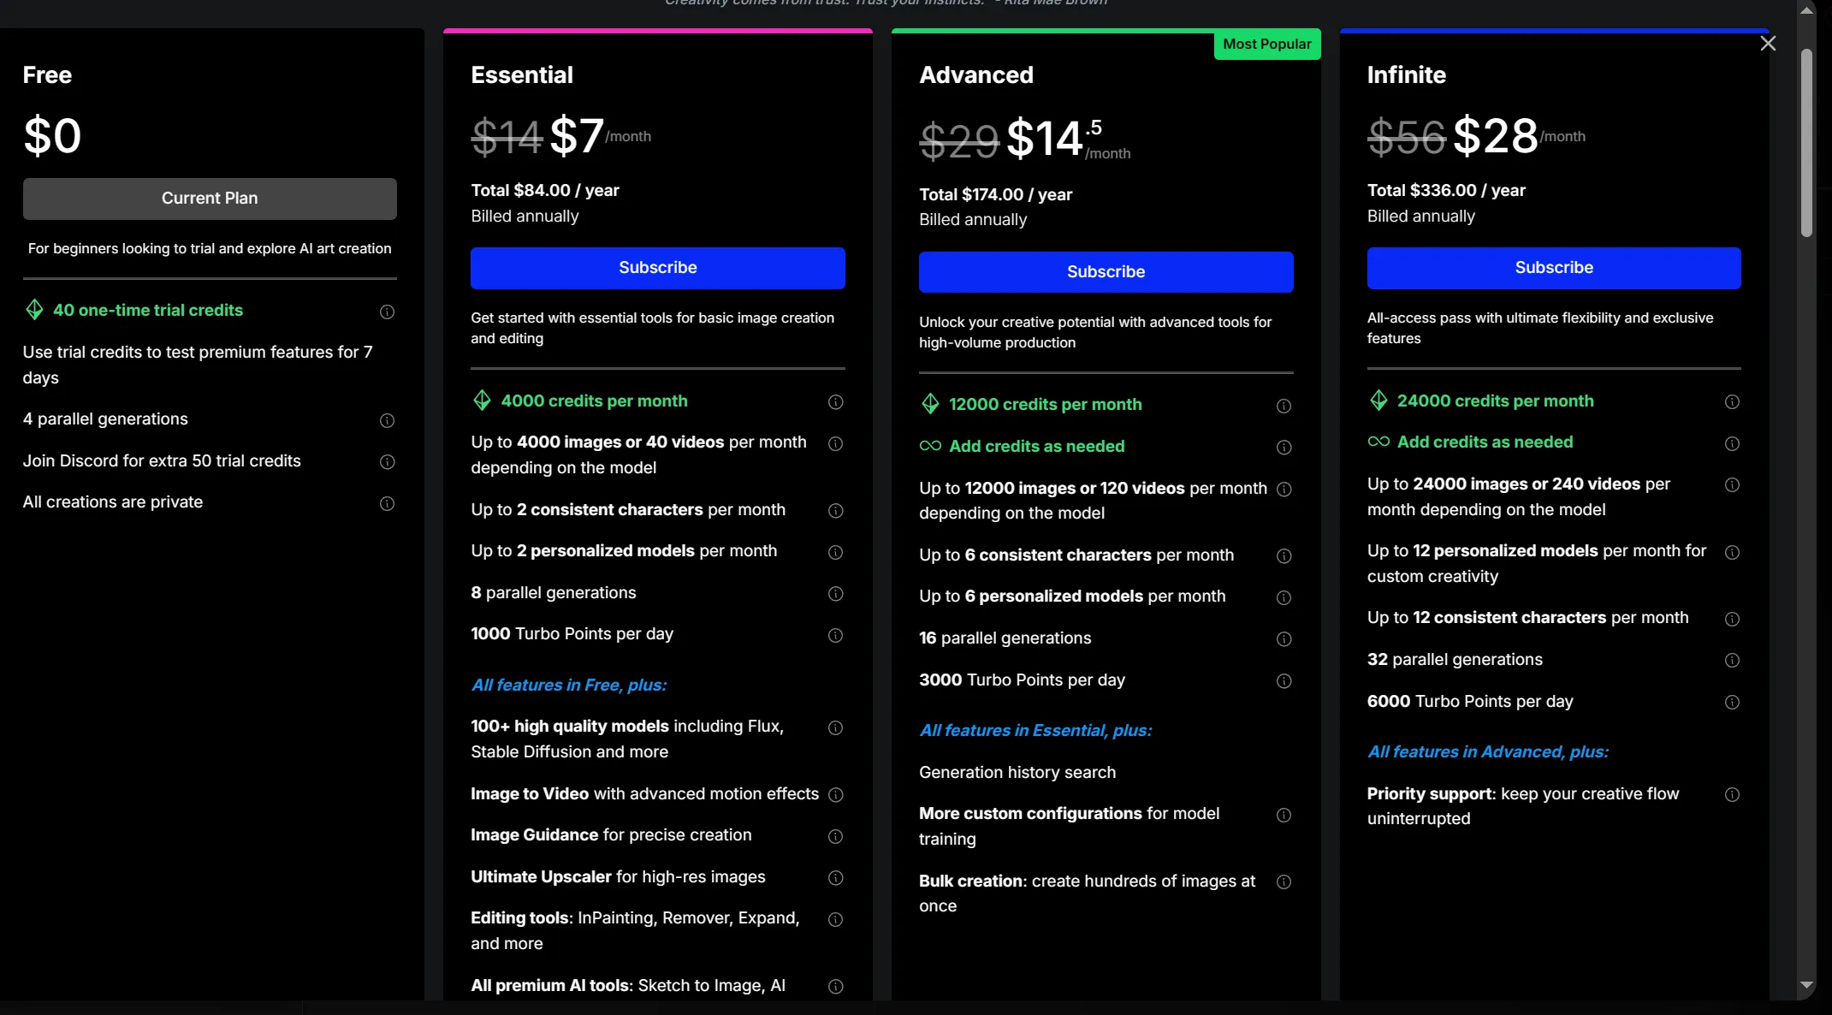The width and height of the screenshot is (1832, 1015).
Task: Subscribe to the Essential plan
Action: [657, 268]
